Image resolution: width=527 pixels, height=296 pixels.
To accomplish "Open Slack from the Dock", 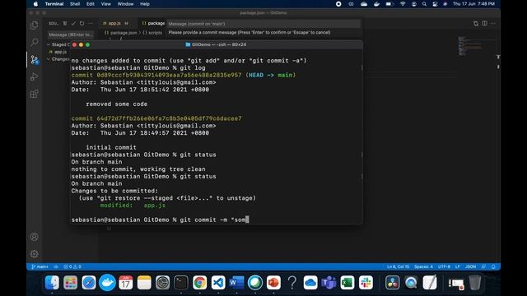I will point(366,283).
